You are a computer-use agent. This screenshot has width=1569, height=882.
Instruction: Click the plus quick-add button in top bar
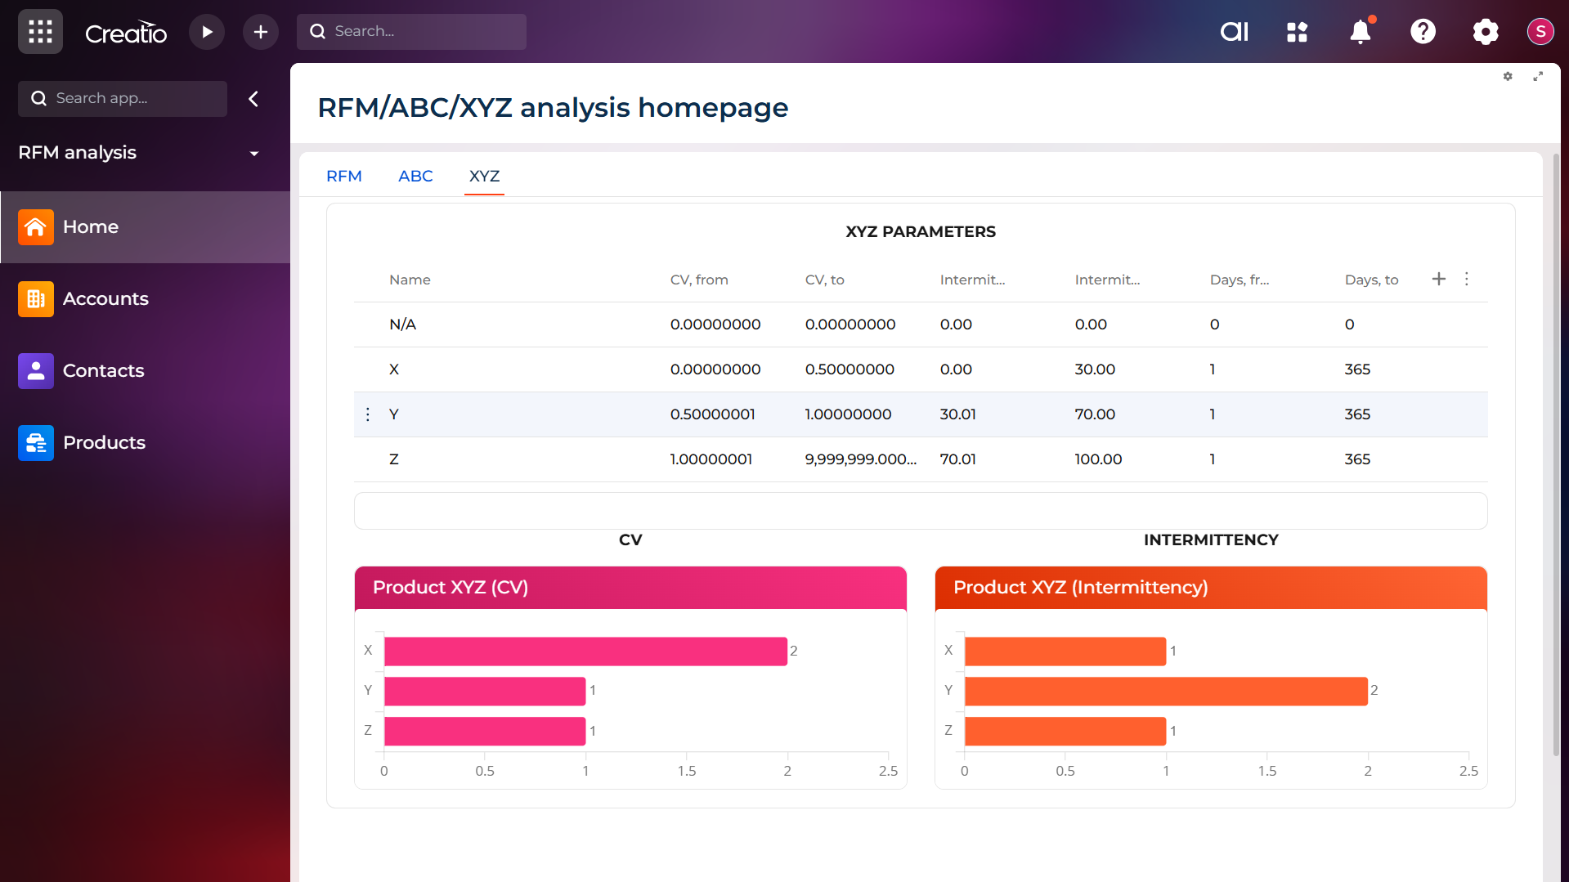260,32
